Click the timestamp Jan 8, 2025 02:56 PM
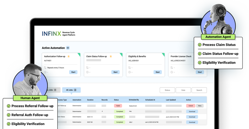The height and width of the screenshot is (129, 249). coord(152,122)
